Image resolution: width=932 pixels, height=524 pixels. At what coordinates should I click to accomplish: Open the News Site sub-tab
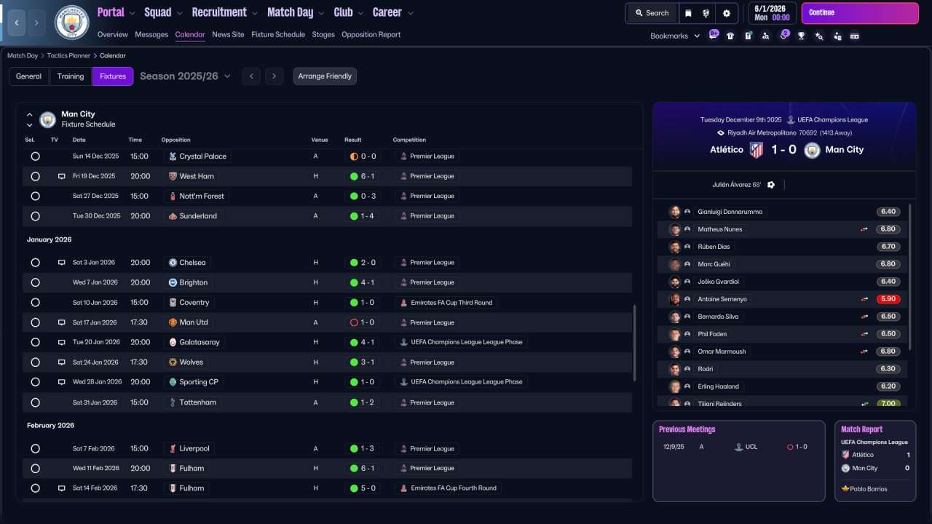tap(228, 35)
